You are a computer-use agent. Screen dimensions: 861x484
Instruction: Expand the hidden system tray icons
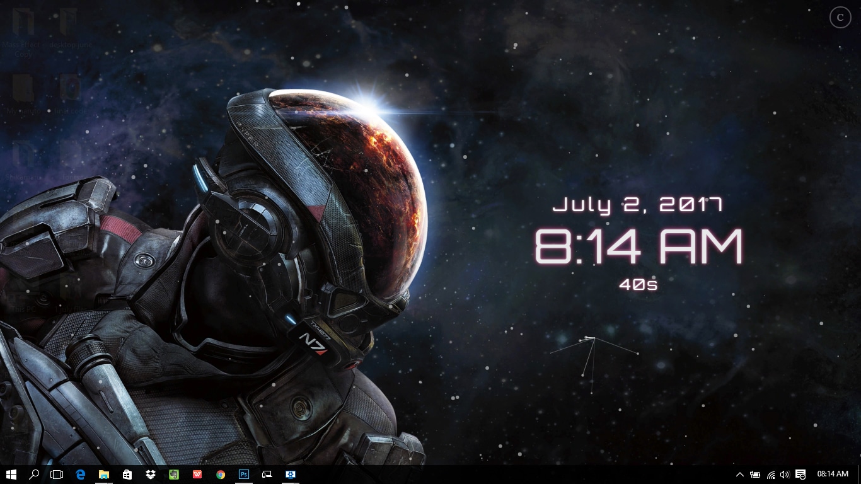(x=740, y=475)
